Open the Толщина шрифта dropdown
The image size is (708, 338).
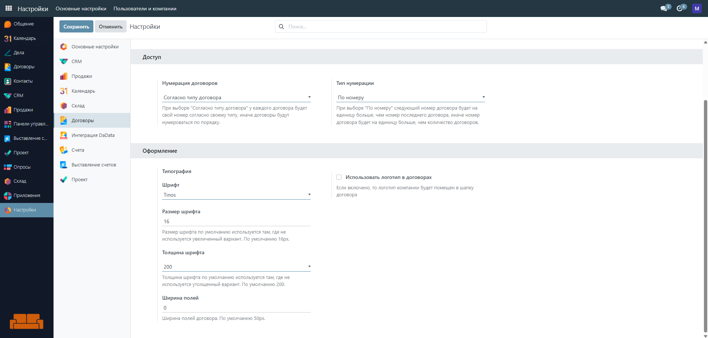coord(236,267)
